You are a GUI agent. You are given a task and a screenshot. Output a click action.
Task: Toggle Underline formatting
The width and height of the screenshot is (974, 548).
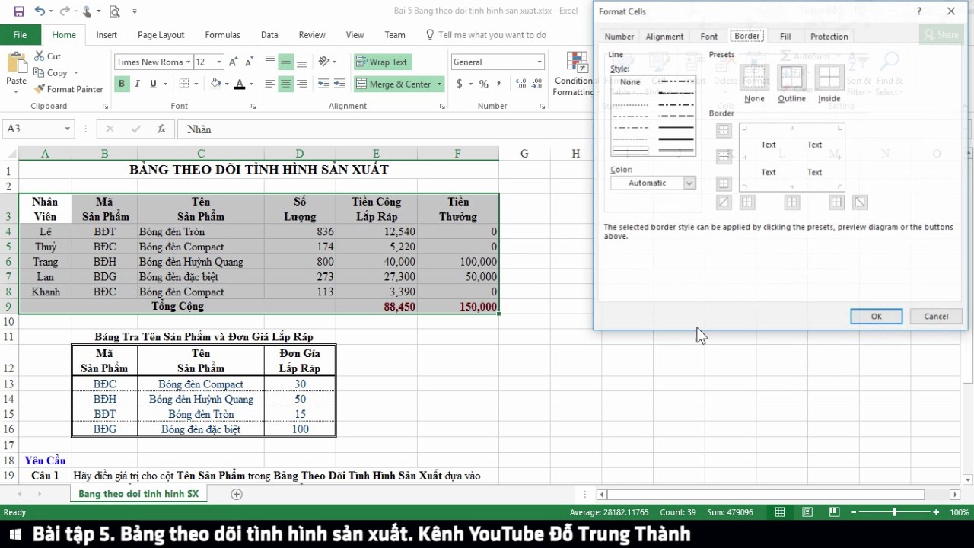[x=152, y=84]
